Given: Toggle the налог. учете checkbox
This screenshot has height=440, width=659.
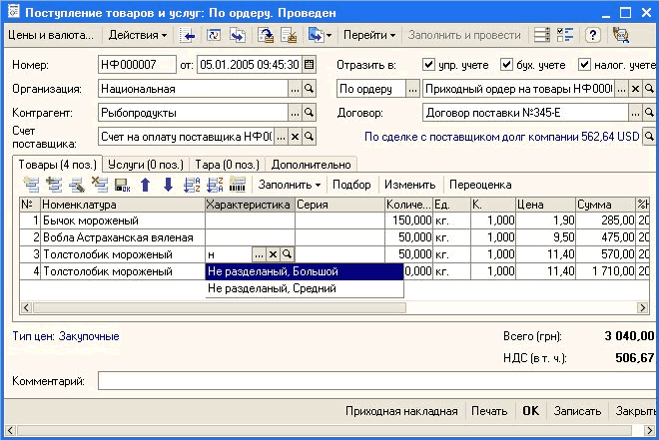Looking at the screenshot, I should [584, 65].
